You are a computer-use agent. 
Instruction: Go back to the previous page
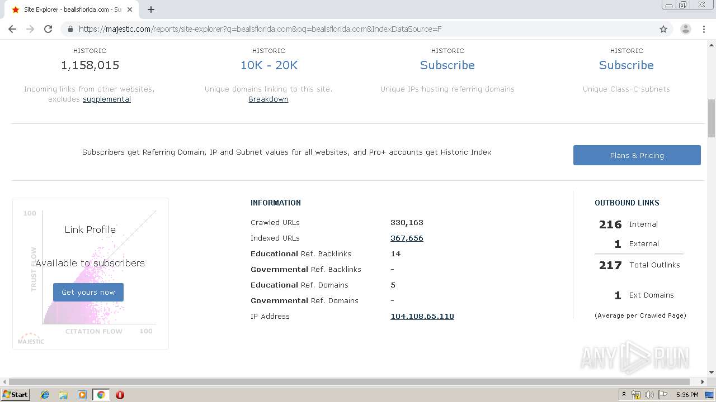[12, 29]
